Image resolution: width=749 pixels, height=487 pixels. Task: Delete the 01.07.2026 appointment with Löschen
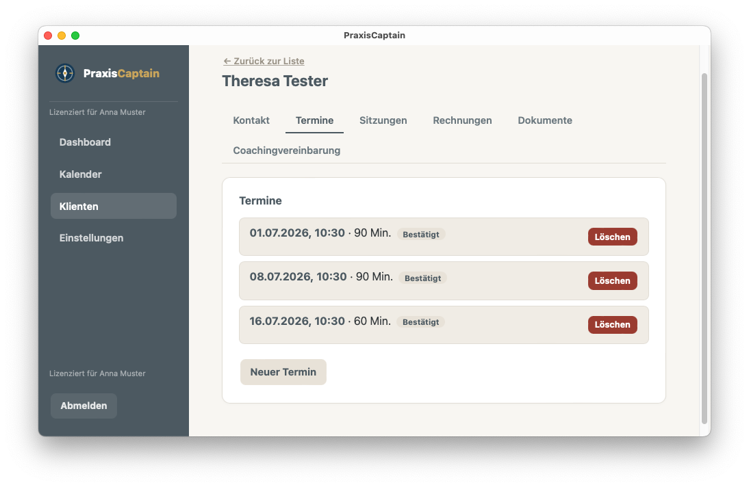tap(612, 237)
